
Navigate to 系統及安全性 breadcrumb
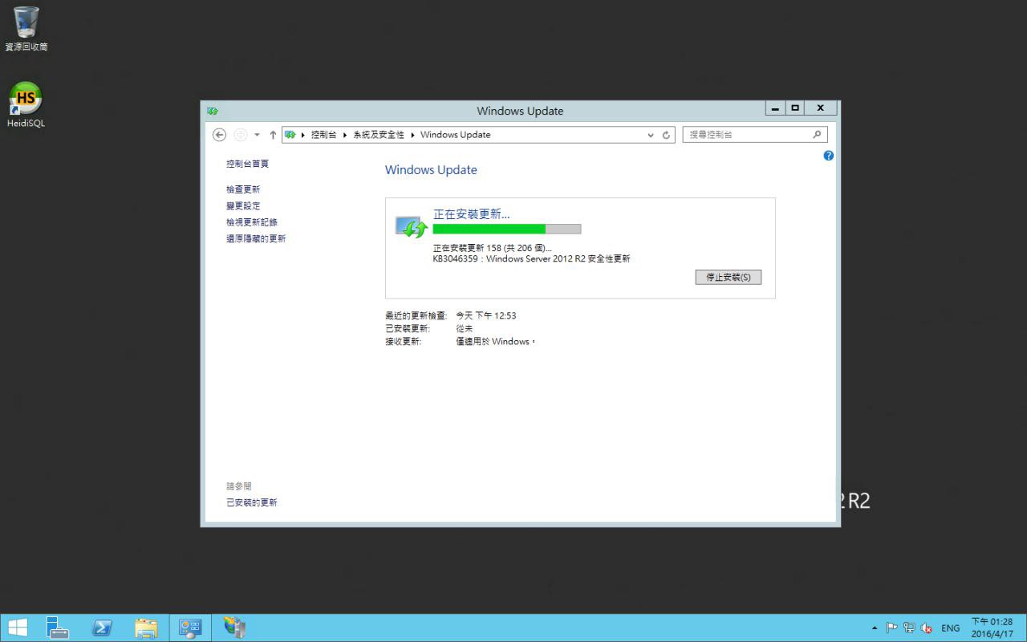[379, 135]
